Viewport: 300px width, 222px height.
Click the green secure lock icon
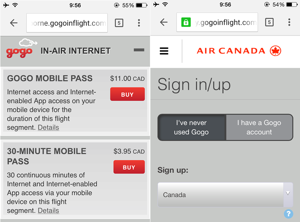click(x=186, y=22)
